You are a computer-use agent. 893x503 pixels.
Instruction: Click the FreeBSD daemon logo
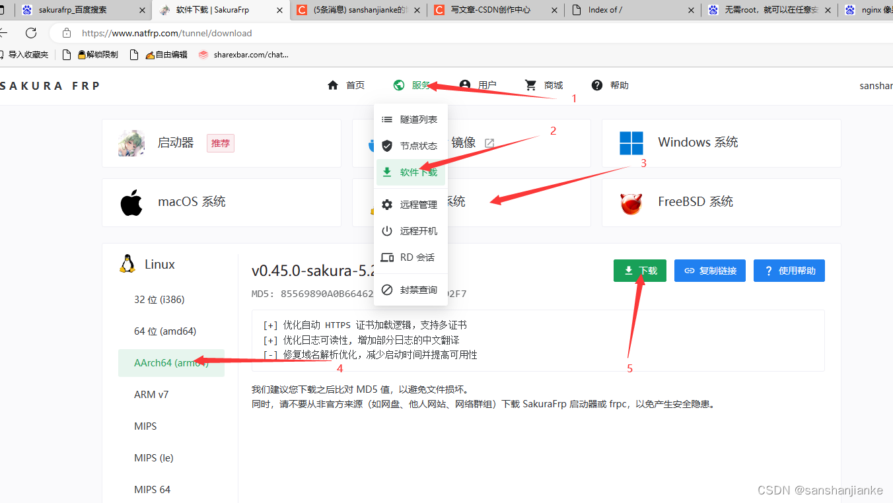tap(631, 203)
